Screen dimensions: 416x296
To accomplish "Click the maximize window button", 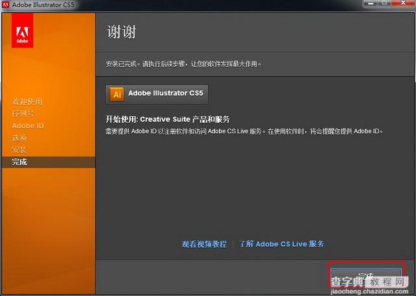I will [384, 3].
